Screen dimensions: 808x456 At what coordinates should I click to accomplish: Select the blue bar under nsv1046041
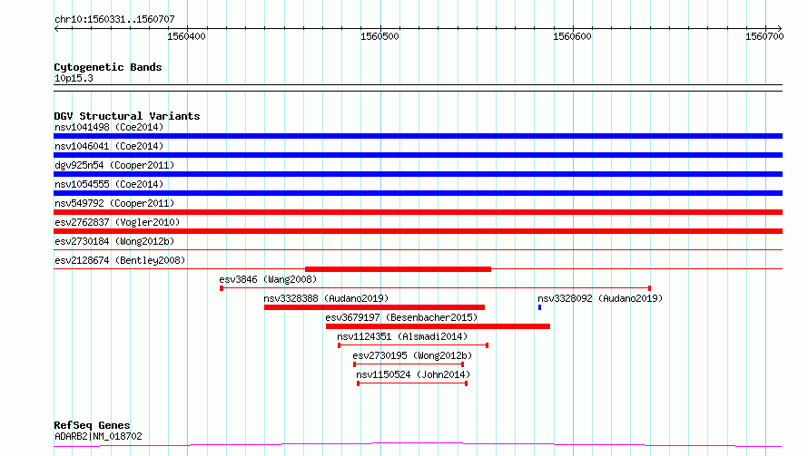[x=418, y=155]
